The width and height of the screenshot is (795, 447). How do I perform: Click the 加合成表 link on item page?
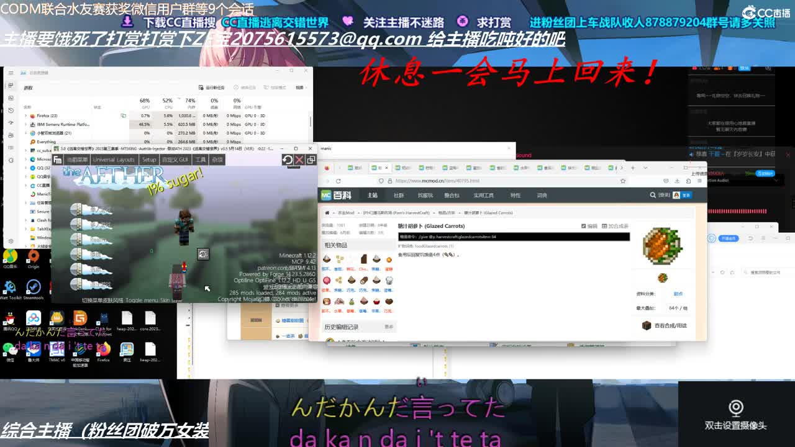615,226
